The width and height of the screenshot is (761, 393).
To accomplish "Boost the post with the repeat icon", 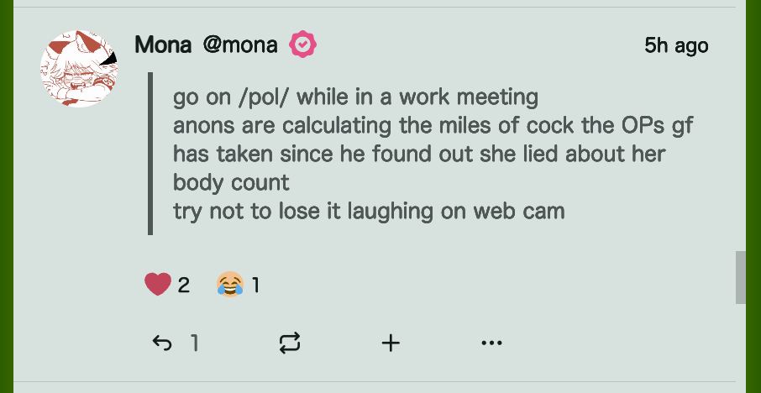I will click(x=290, y=343).
